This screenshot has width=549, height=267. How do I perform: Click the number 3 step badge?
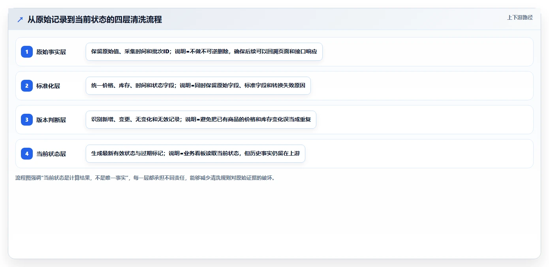(x=27, y=120)
